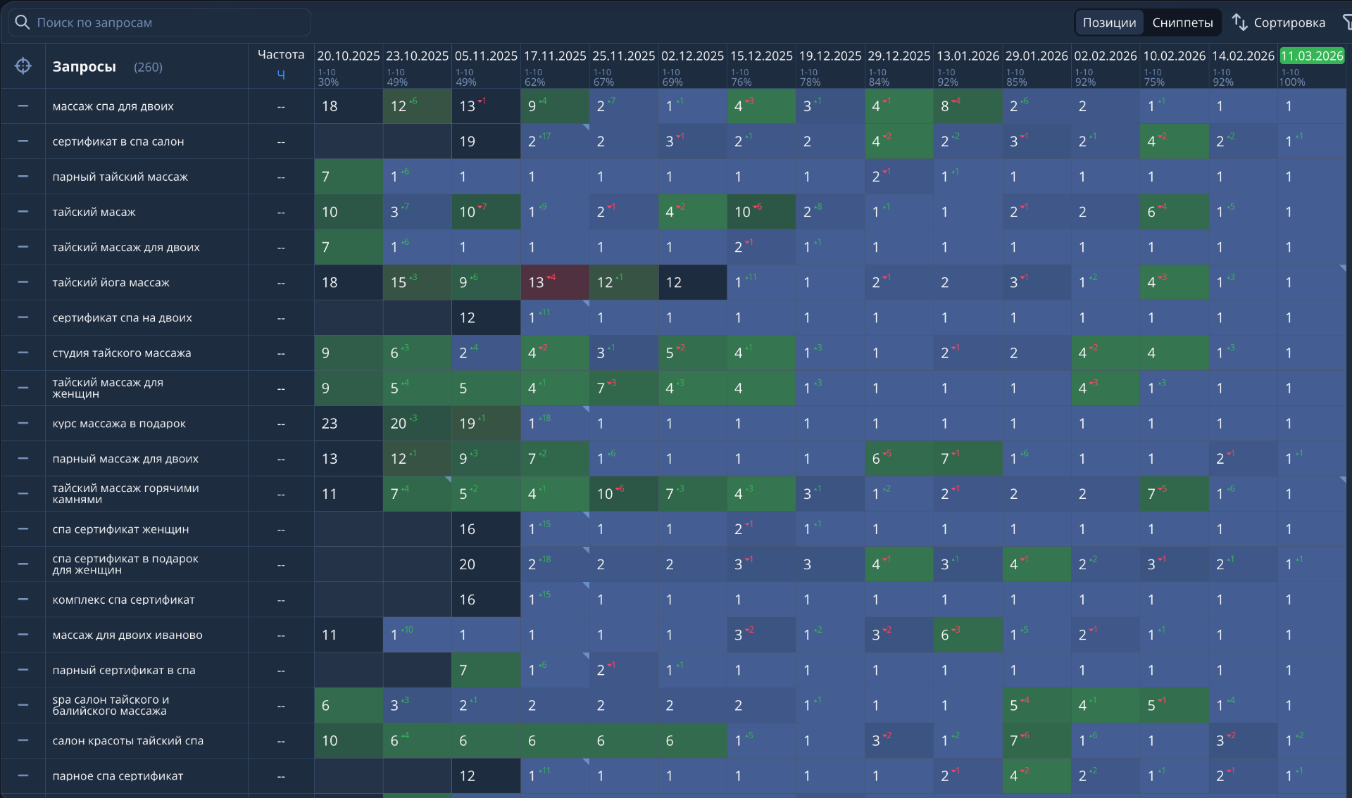Click corner marker in 'сертификат в спа салон' 17.11.2025 cell
Viewport: 1352px width, 798px height.
point(586,127)
